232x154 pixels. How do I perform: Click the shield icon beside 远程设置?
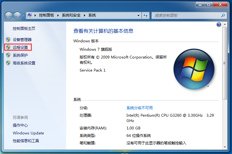[x=8, y=47]
